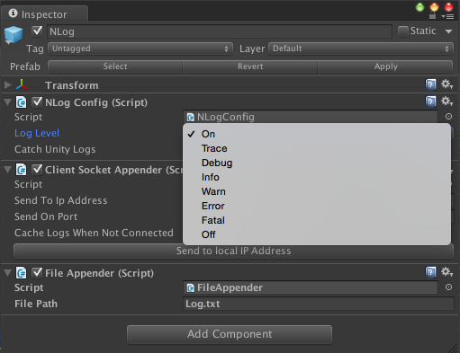
Task: Open the Default layer dropdown
Action: (361, 49)
